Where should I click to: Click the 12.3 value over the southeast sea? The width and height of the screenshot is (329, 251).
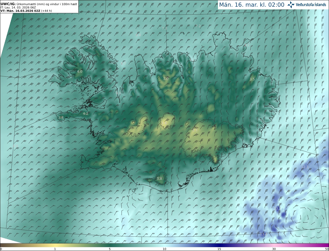pos(305,167)
